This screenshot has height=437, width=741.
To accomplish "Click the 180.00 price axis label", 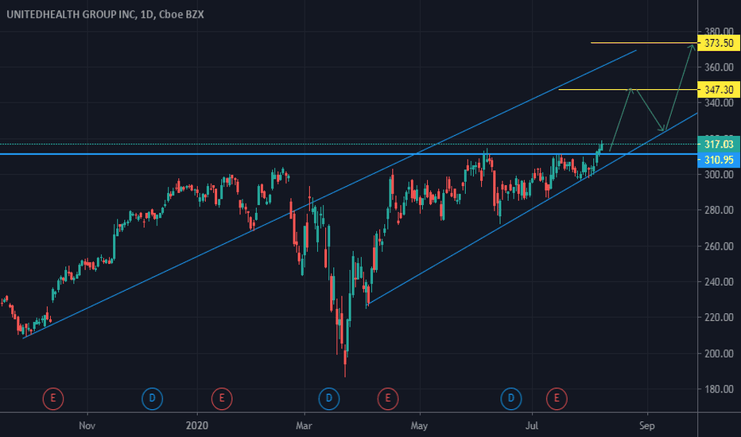I will click(x=719, y=389).
